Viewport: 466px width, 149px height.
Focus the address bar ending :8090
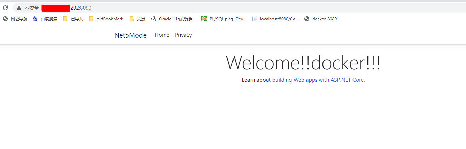[x=239, y=8]
